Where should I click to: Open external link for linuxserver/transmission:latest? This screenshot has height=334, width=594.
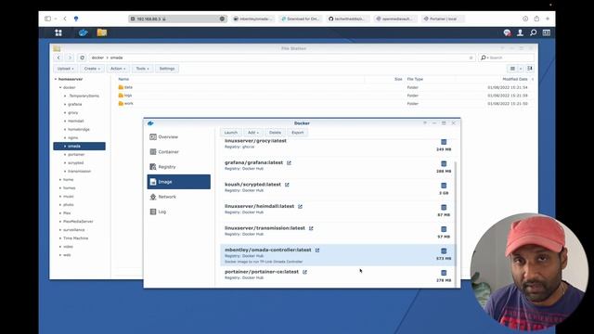pyautogui.click(x=311, y=228)
